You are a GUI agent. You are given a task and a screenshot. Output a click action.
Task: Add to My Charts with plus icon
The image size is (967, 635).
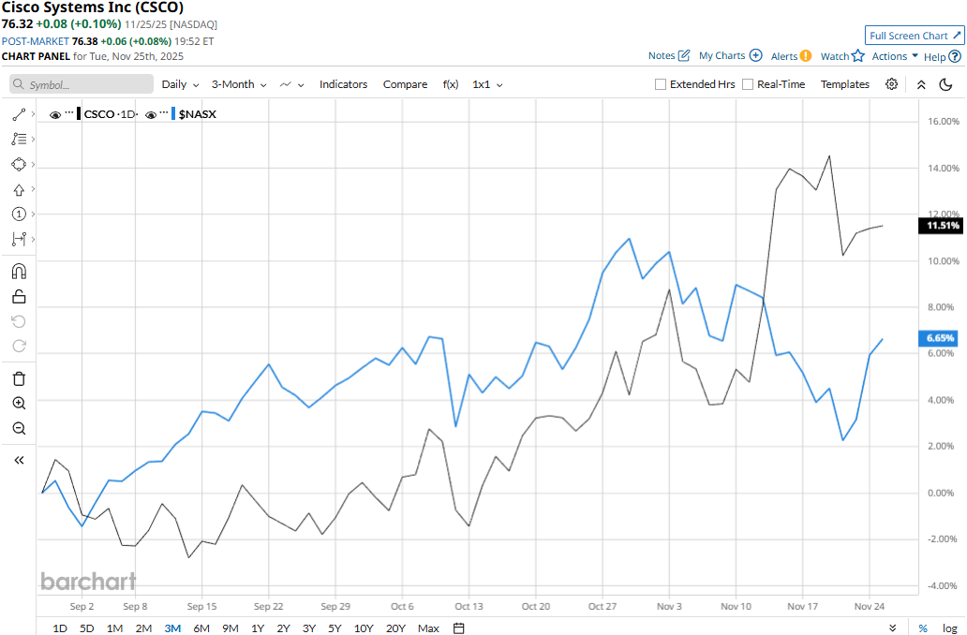[x=755, y=55]
